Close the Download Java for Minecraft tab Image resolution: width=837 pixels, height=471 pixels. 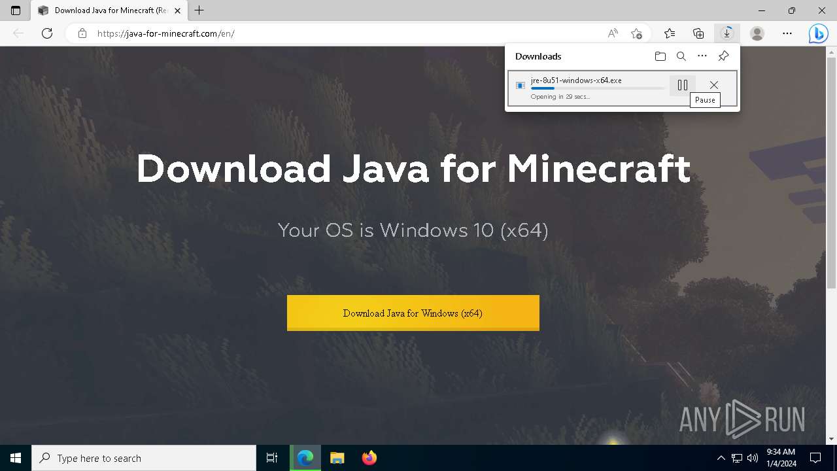click(177, 10)
